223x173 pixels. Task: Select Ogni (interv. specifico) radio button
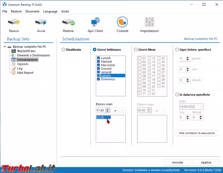click(177, 49)
